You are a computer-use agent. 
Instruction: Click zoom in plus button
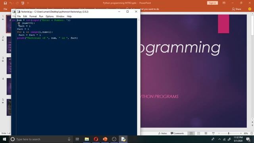pos(241,133)
